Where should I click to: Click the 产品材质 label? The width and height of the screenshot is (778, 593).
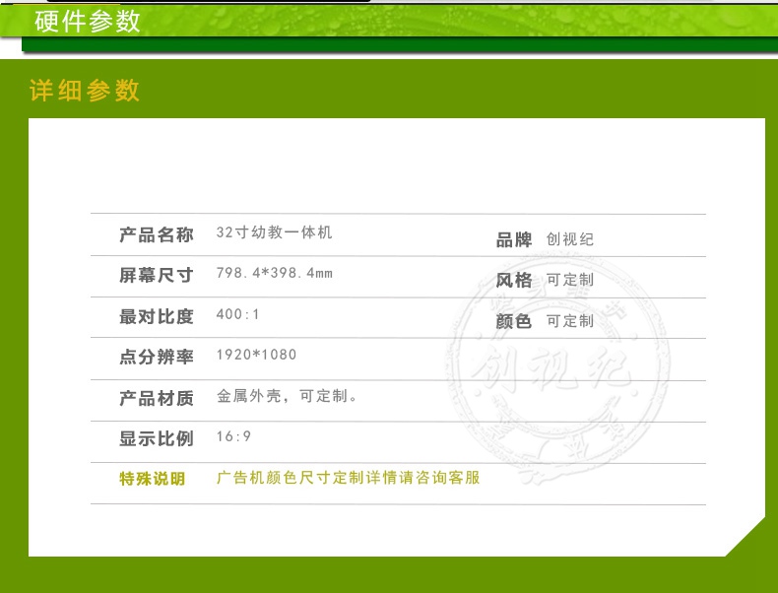(x=156, y=398)
